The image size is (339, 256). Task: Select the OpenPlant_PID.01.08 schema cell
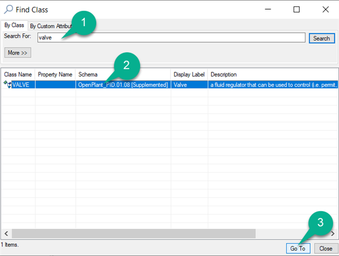click(123, 85)
